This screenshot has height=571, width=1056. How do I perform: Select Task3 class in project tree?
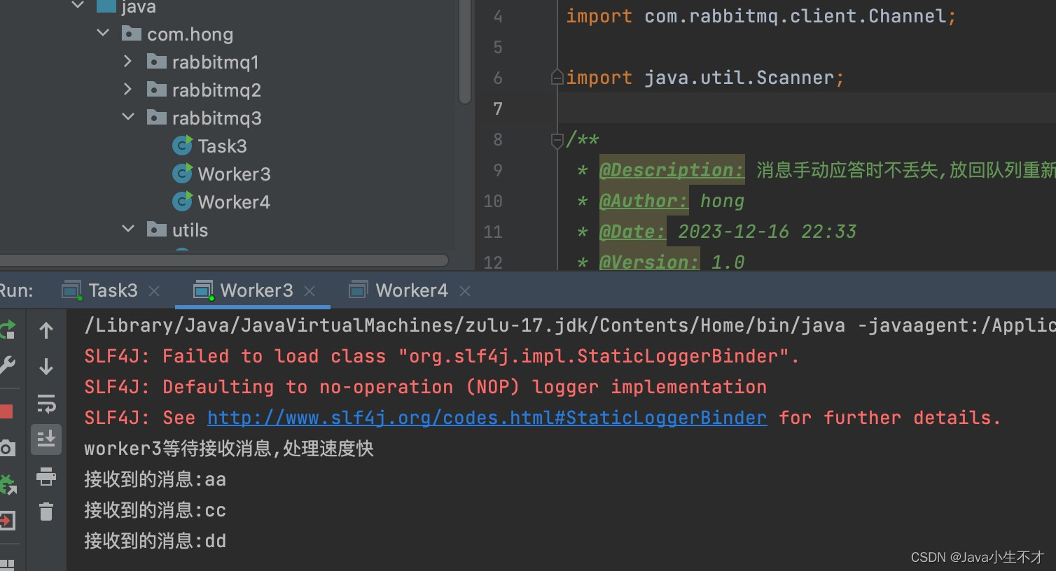pyautogui.click(x=222, y=146)
